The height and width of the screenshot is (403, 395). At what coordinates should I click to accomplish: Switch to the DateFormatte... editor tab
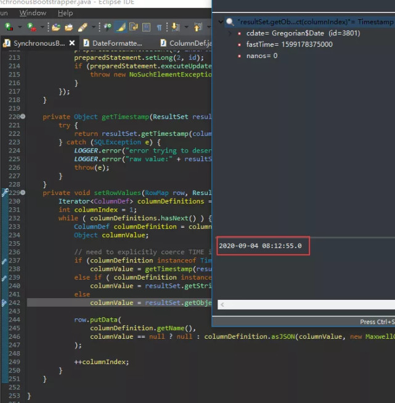pos(116,43)
